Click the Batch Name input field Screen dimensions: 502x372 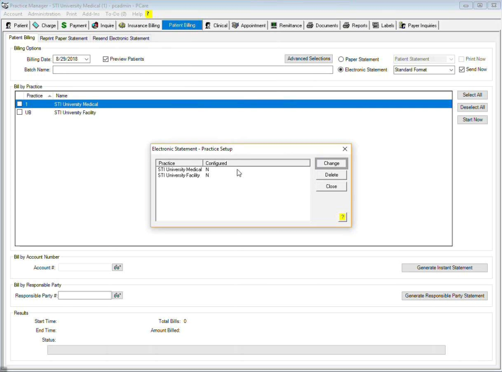tap(192, 70)
